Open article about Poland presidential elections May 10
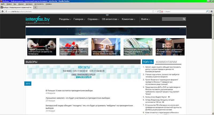This screenshot has height=115, width=214. click(x=69, y=90)
